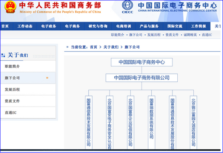Viewport: 223px width, 153px height.
Task: Click 旗下公司 in the breadcrumb
Action: tap(132, 47)
